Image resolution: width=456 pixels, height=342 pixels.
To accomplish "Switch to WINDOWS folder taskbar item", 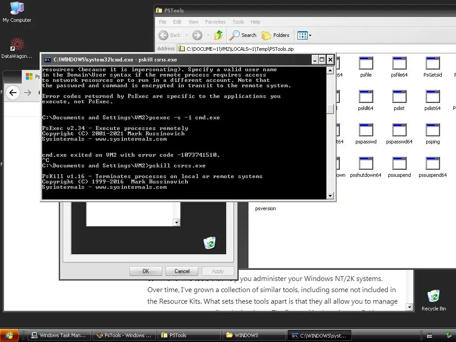I will coord(254,335).
